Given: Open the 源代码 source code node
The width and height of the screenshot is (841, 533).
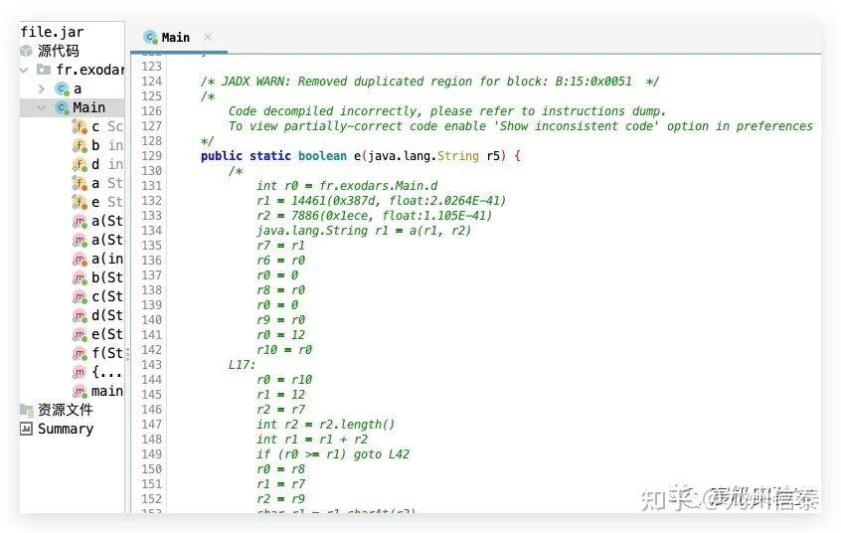Looking at the screenshot, I should (x=58, y=51).
